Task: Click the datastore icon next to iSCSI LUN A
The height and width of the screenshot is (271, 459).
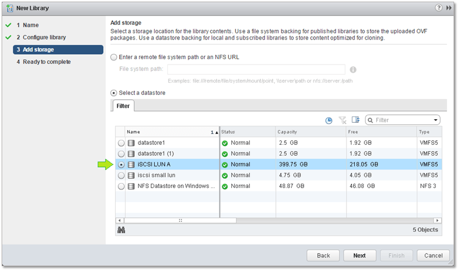Action: click(131, 164)
